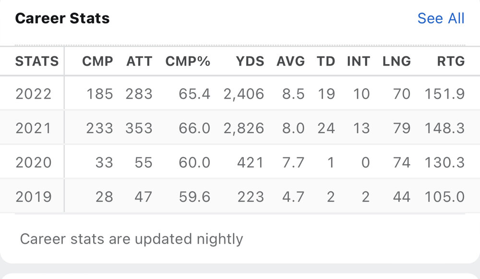Open the See All career stats link
This screenshot has width=480, height=279.
441,18
